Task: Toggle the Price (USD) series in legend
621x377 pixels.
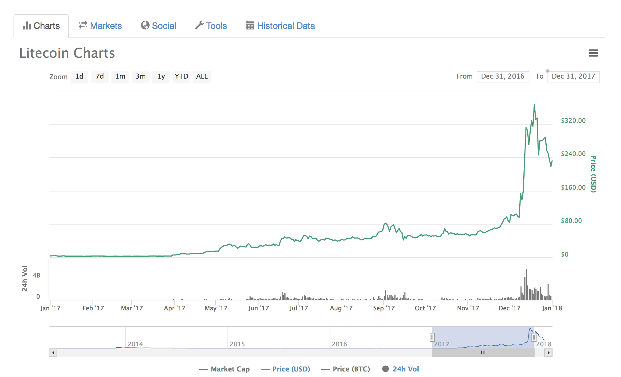Action: [x=285, y=369]
